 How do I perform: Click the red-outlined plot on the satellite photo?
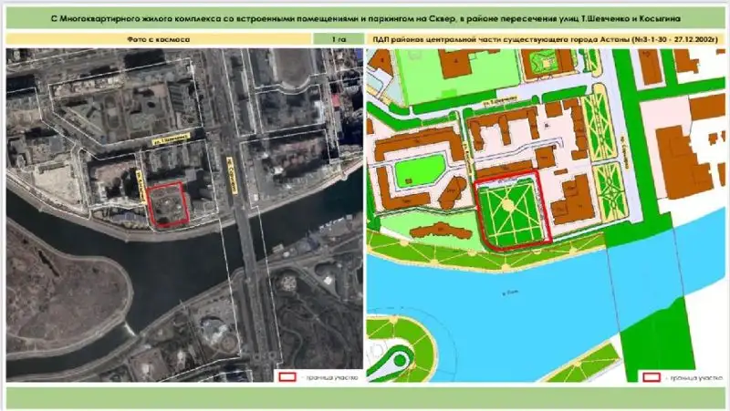168,202
